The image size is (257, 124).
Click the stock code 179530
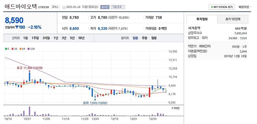[x=44, y=7]
